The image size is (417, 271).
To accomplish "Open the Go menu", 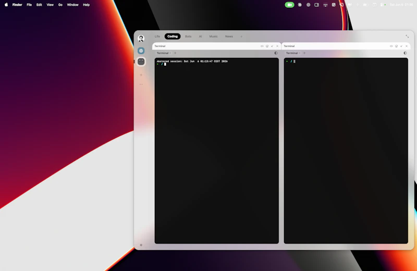I will point(60,5).
